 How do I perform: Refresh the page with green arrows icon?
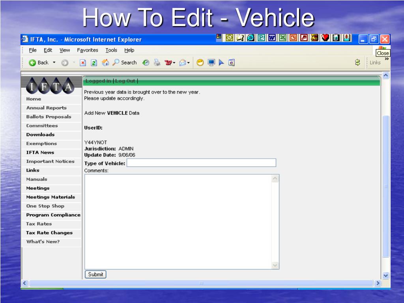(x=94, y=63)
